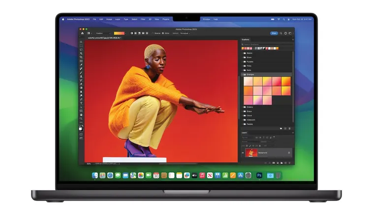Select the colorful jpg document tab

click(104, 38)
